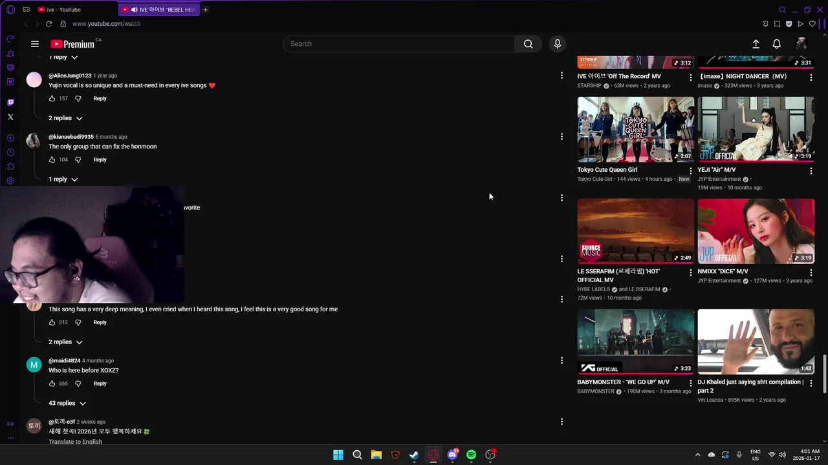Open the YouTube account avatar menu
This screenshot has width=828, height=465.
801,44
